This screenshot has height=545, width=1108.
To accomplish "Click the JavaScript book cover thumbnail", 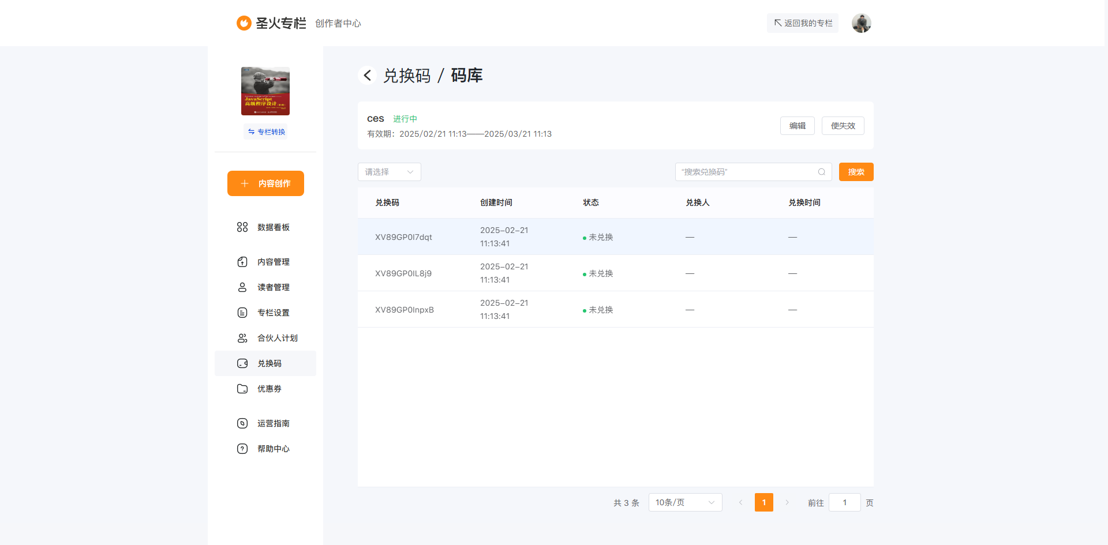I will coord(265,91).
